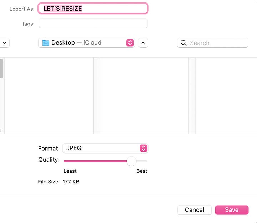257x223 pixels.
Task: Click the blue Desktop folder icon
Action: (46, 43)
